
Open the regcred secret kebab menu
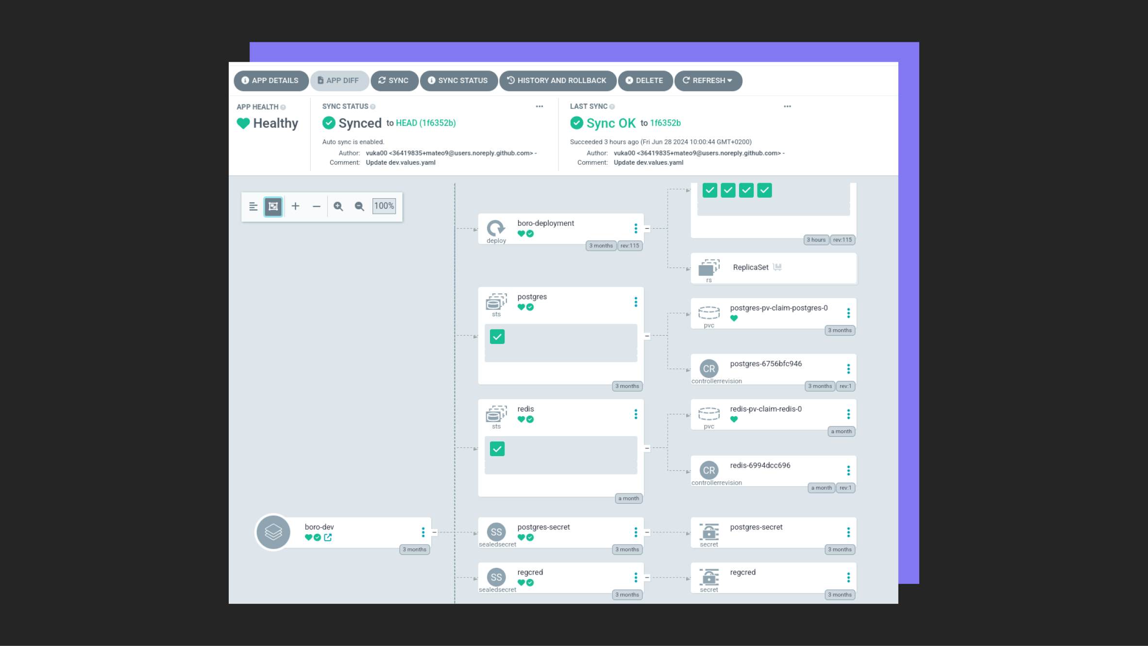[x=848, y=578]
